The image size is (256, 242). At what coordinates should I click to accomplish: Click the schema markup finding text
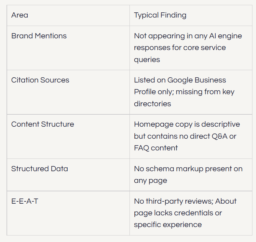[188, 175]
